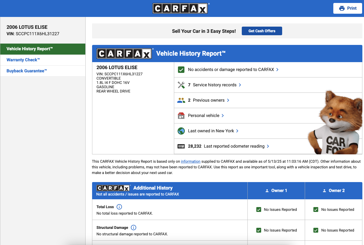Click the Print button
Image resolution: width=364 pixels, height=245 pixels.
coord(348,8)
